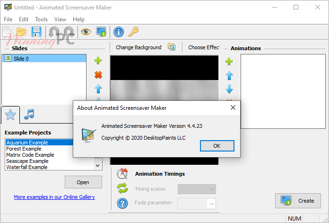This screenshot has height=223, width=329.
Task: Switch to the star examples tab
Action: click(x=10, y=115)
